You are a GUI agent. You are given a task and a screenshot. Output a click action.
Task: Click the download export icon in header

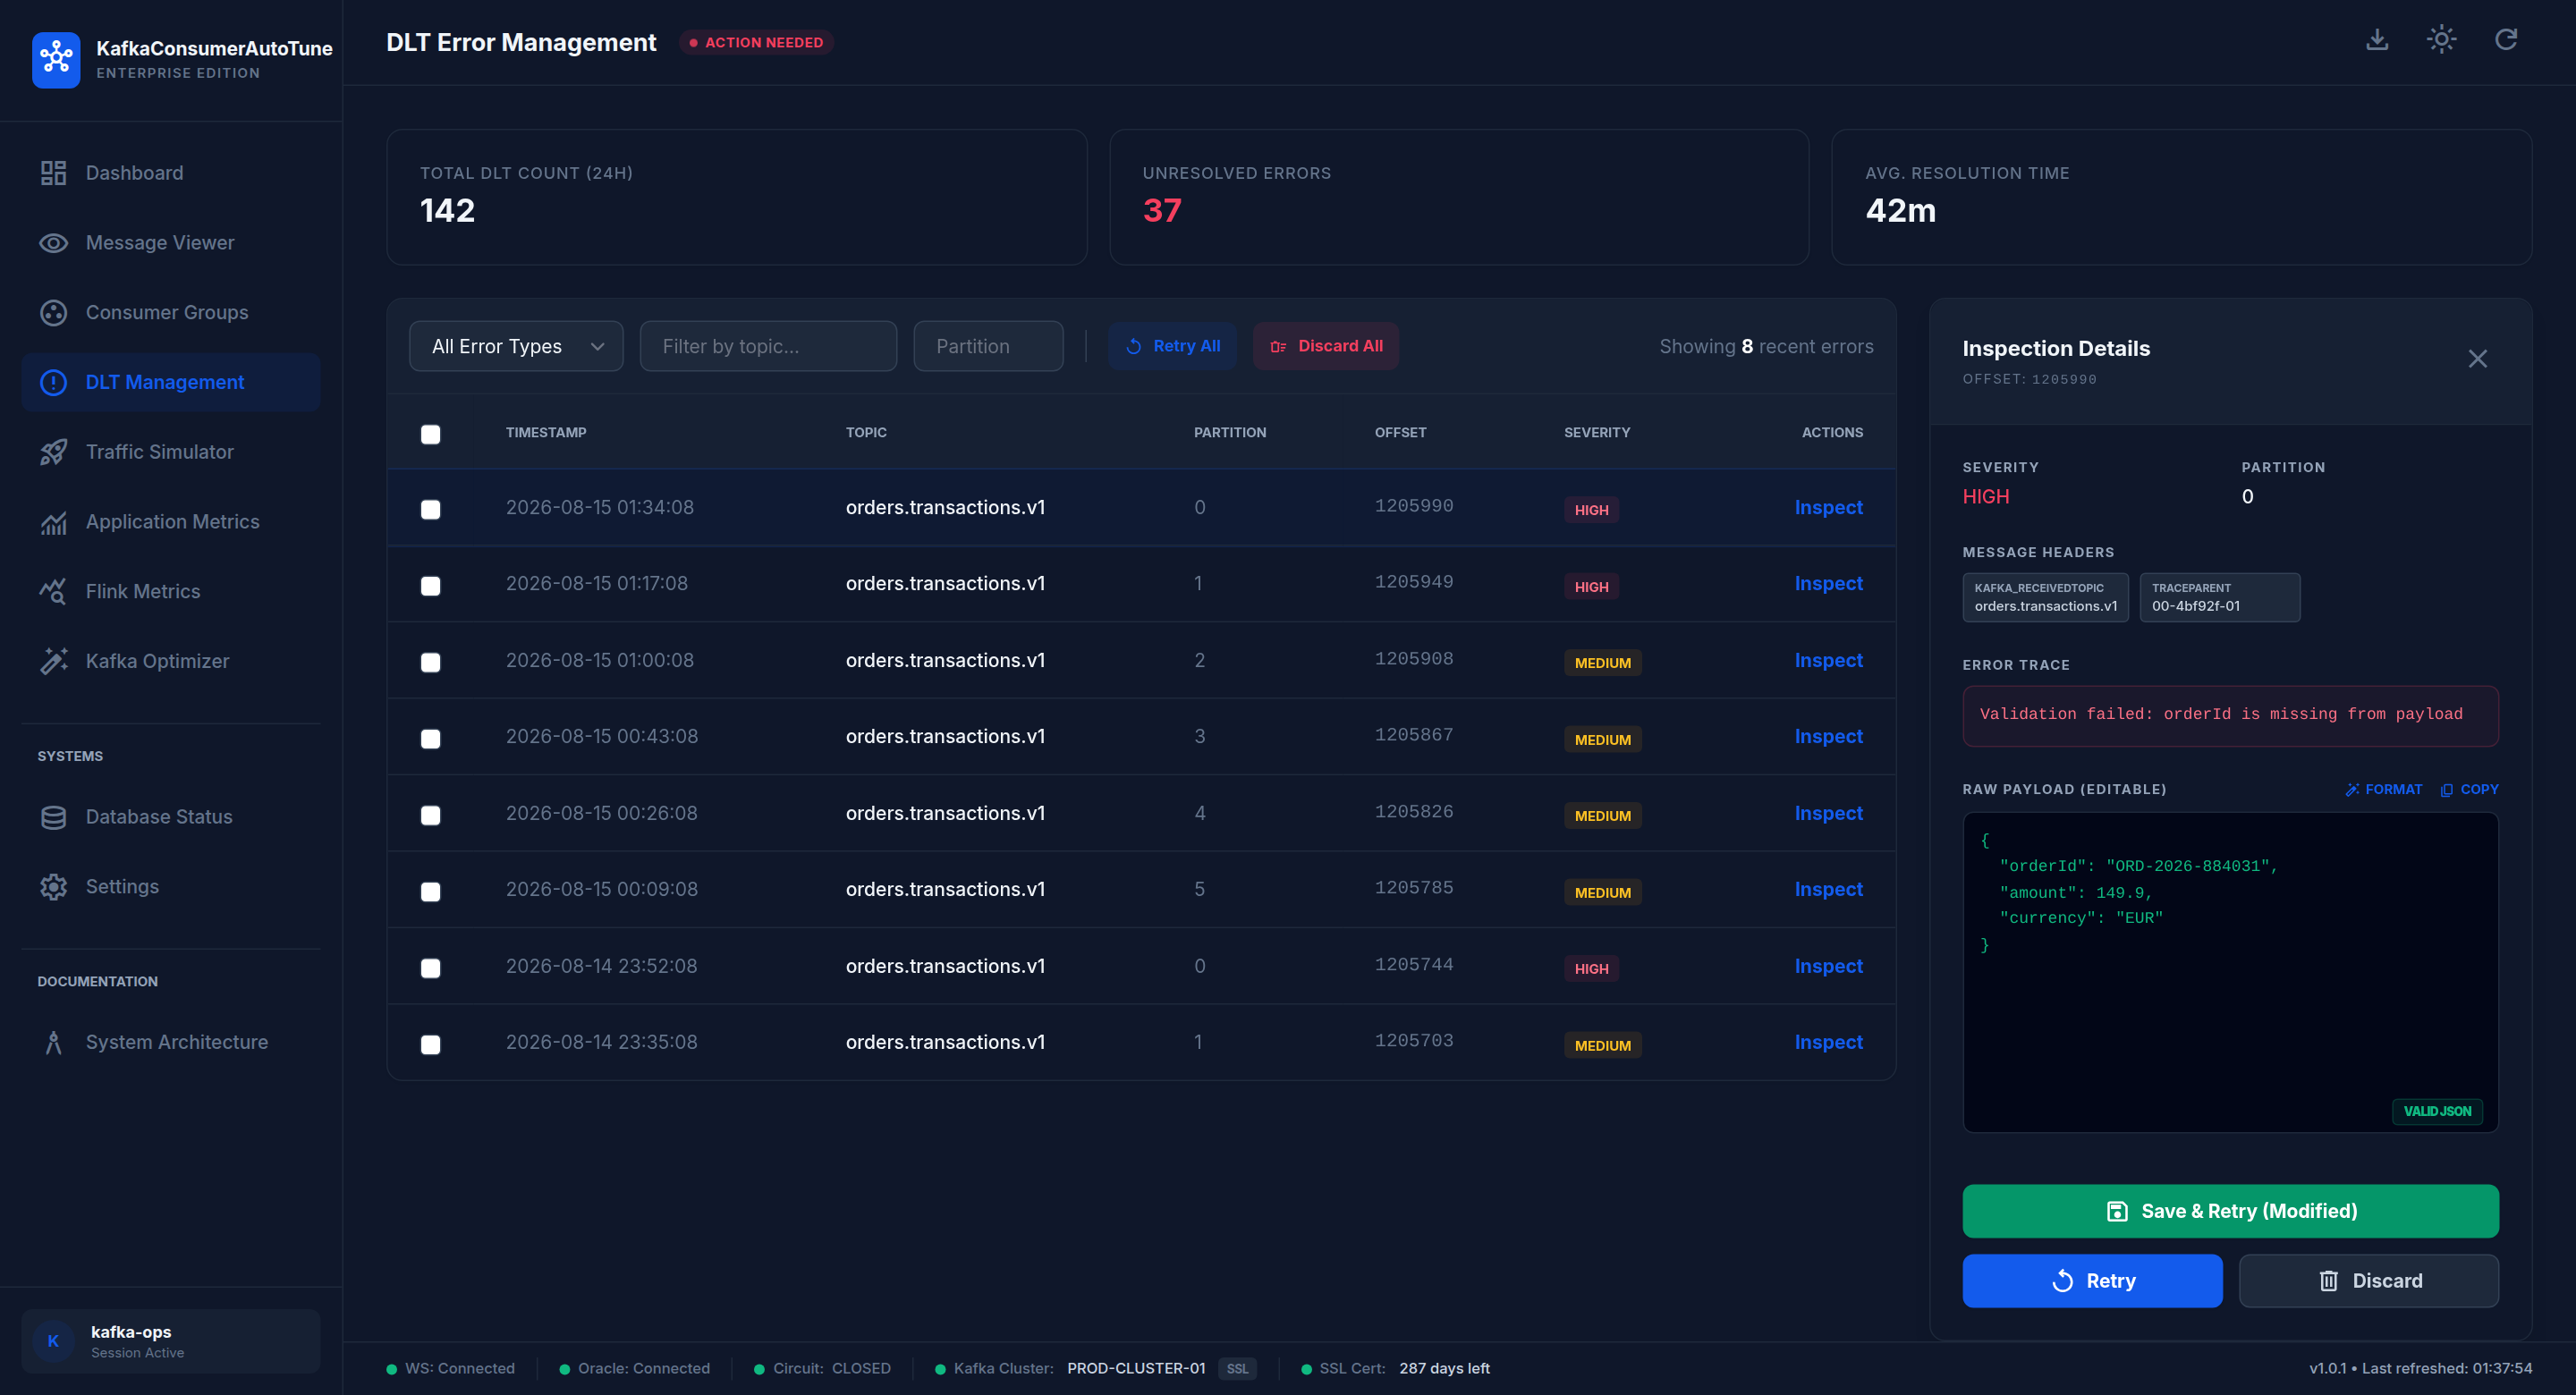click(x=2377, y=40)
